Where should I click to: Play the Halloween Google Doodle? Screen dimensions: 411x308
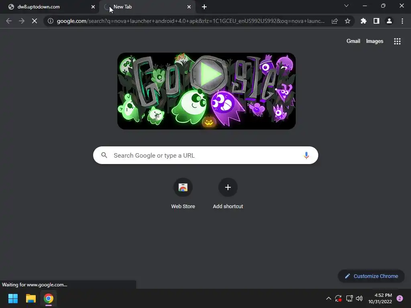point(209,75)
